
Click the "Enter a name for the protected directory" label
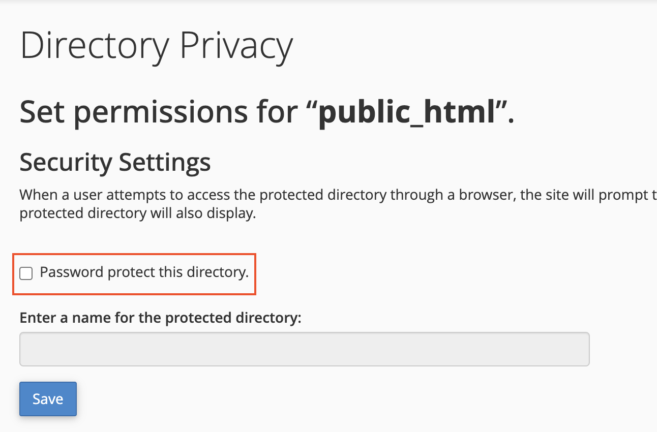point(160,318)
